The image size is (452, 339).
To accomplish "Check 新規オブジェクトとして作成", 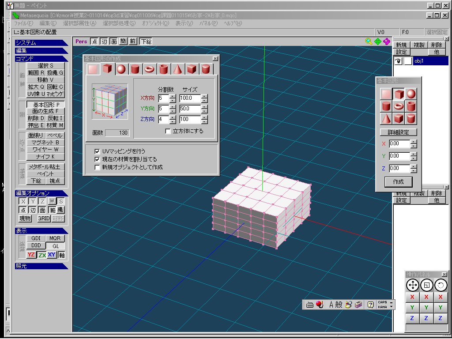I will click(x=97, y=167).
